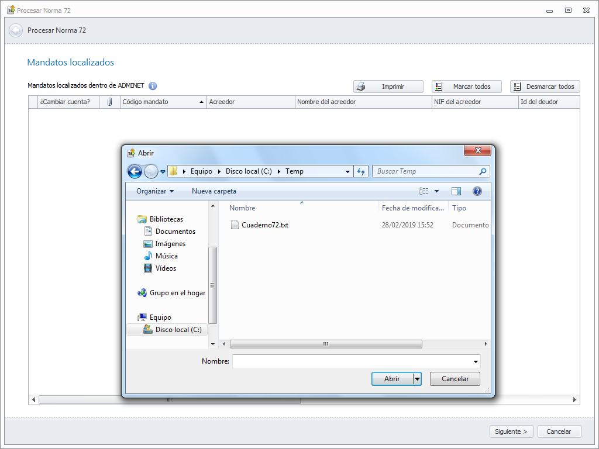Close the Abrir dialog with the red X
Image resolution: width=599 pixels, height=449 pixels.
point(477,150)
